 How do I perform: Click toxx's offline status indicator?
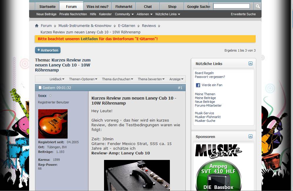point(50,95)
